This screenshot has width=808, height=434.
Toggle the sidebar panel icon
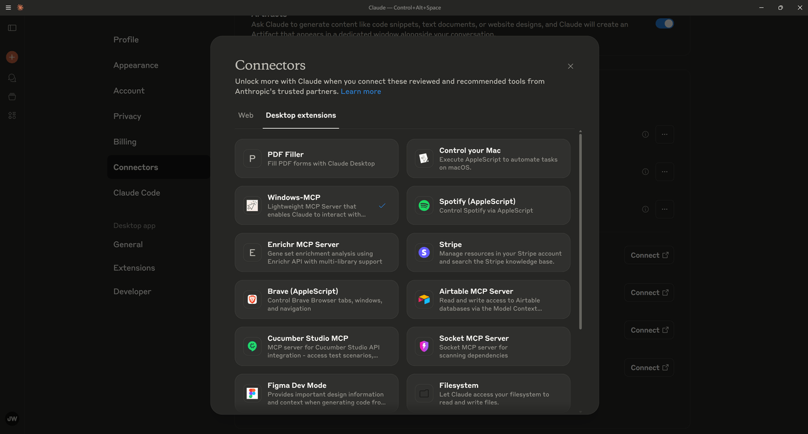[x=12, y=28]
